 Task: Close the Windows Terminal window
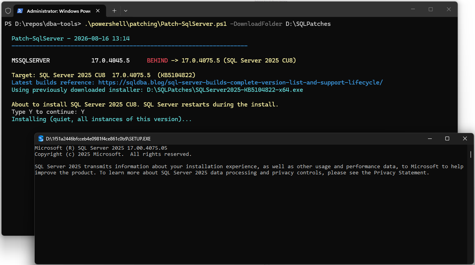448,9
